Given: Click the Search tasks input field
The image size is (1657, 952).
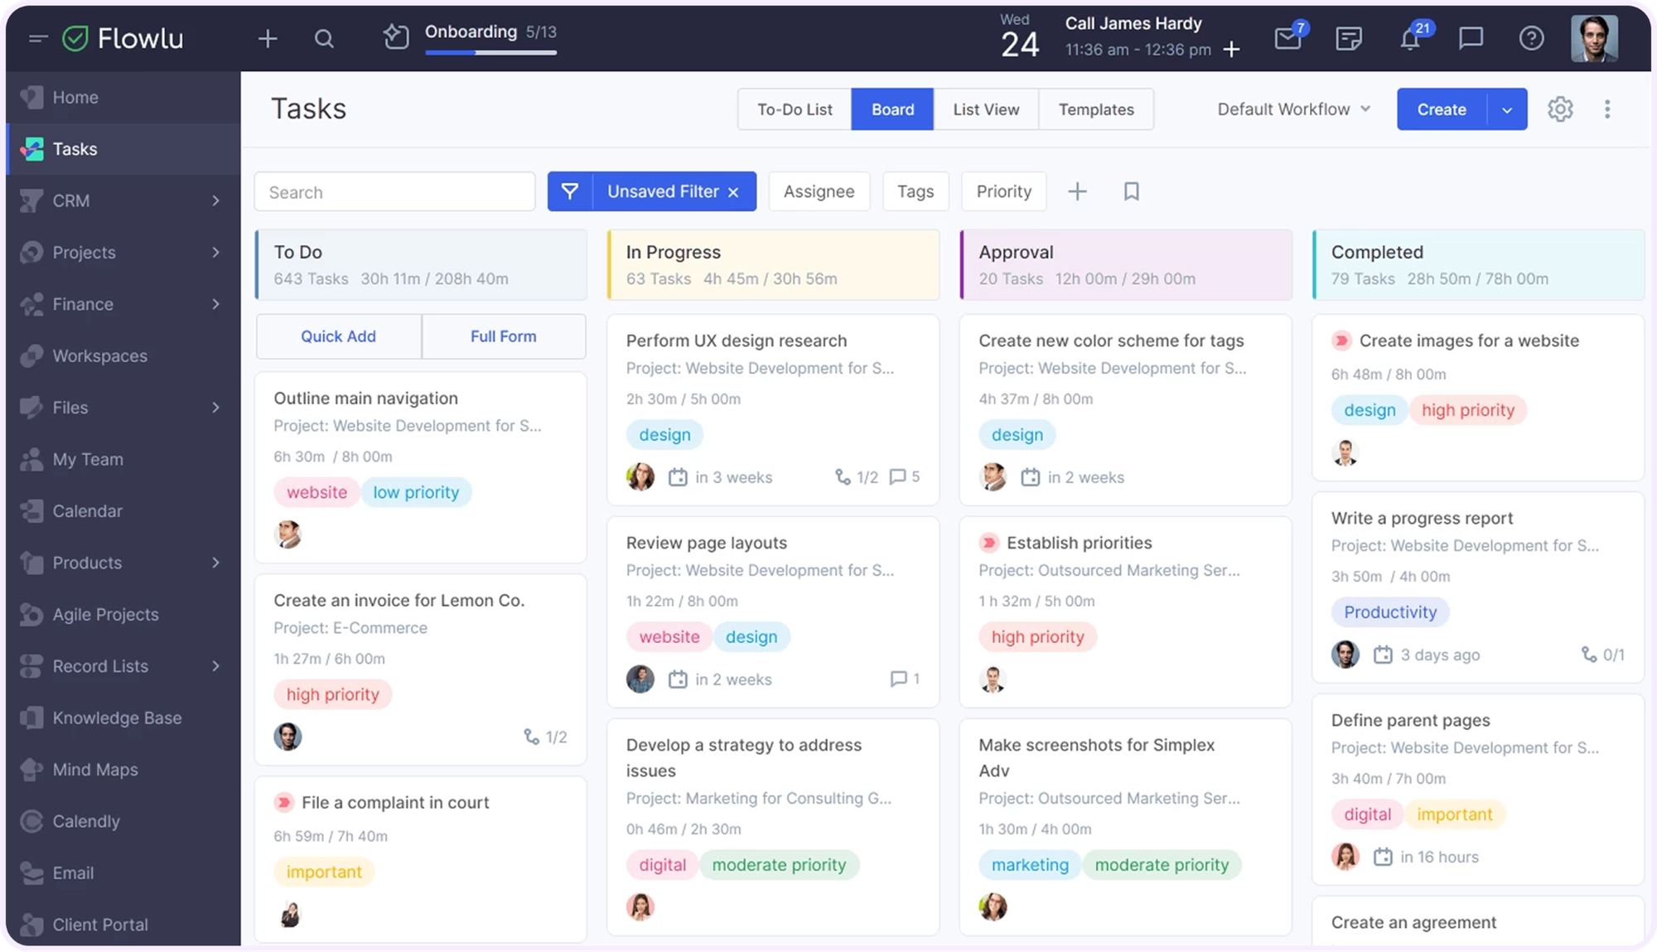Looking at the screenshot, I should [x=394, y=192].
